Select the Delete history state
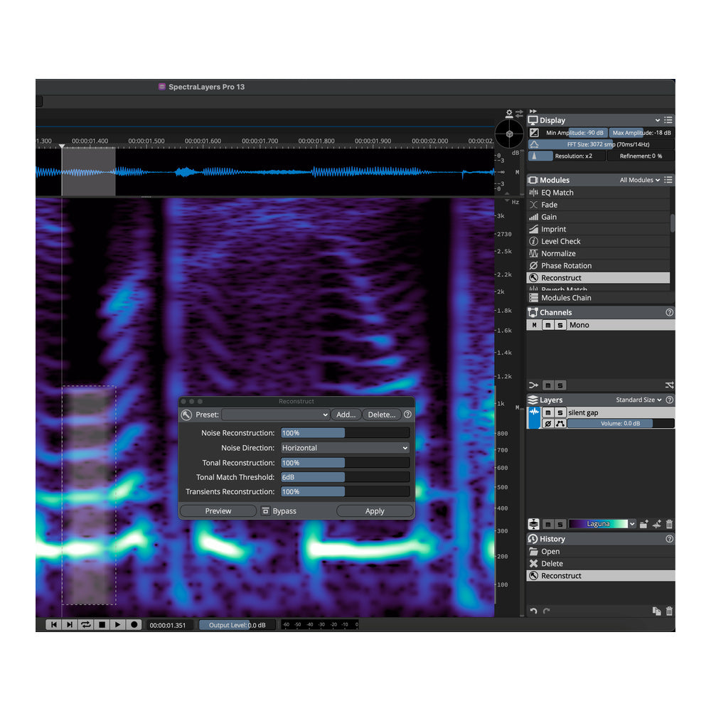 coord(600,564)
